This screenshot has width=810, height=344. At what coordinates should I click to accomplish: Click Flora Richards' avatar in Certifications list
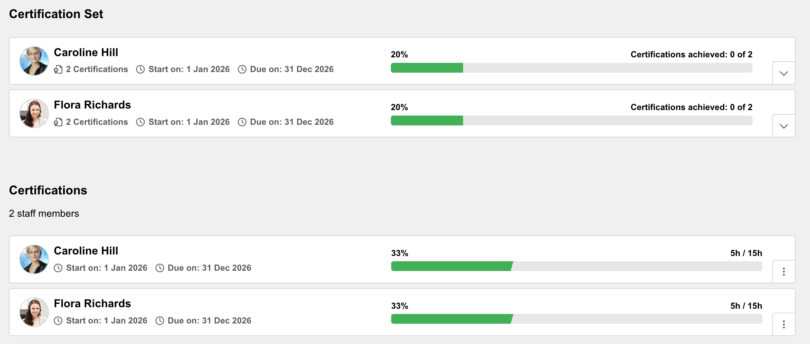(x=34, y=312)
